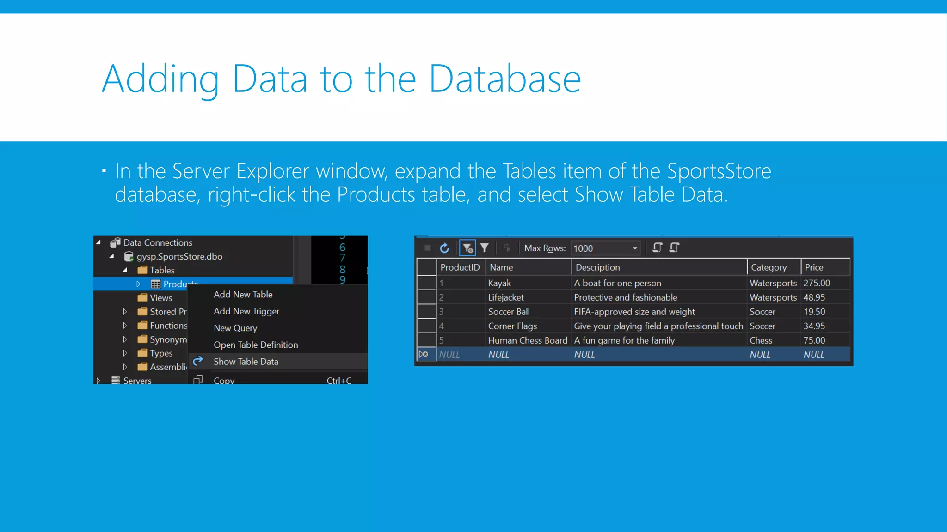Screen dimensions: 947x532
Task: Click the Human Chess Board cell
Action: [529, 340]
